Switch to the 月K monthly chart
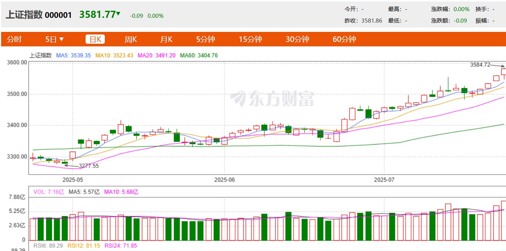 pos(167,39)
